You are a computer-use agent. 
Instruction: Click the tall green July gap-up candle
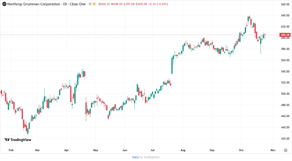point(172,65)
